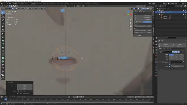Open the Options dropdown in viewport header
The height and width of the screenshot is (105, 187).
pyautogui.click(x=150, y=6)
